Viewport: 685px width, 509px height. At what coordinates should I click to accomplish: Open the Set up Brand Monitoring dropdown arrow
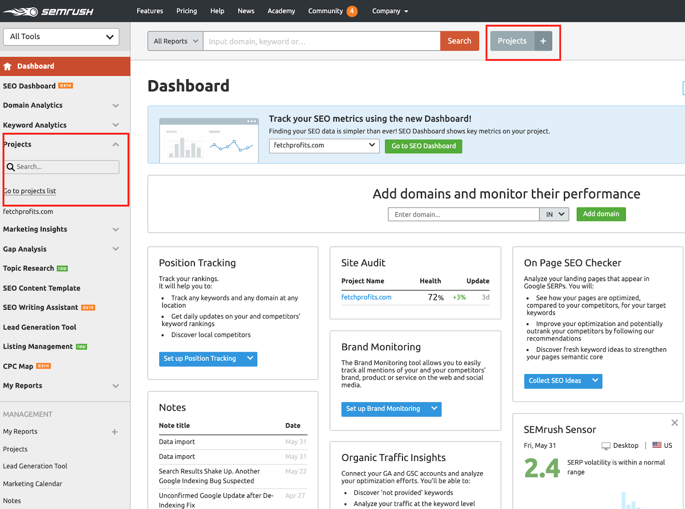coord(434,409)
